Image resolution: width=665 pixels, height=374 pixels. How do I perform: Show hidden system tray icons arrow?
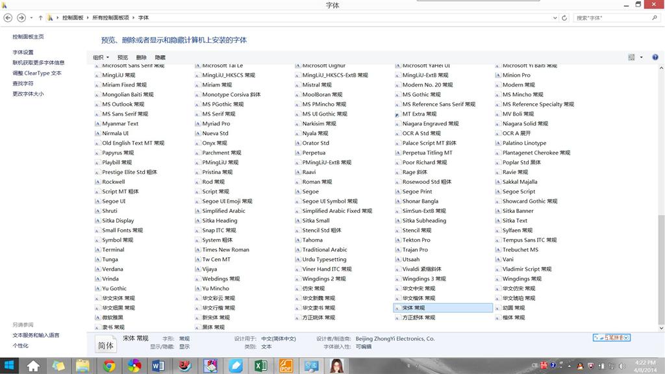[x=569, y=366]
